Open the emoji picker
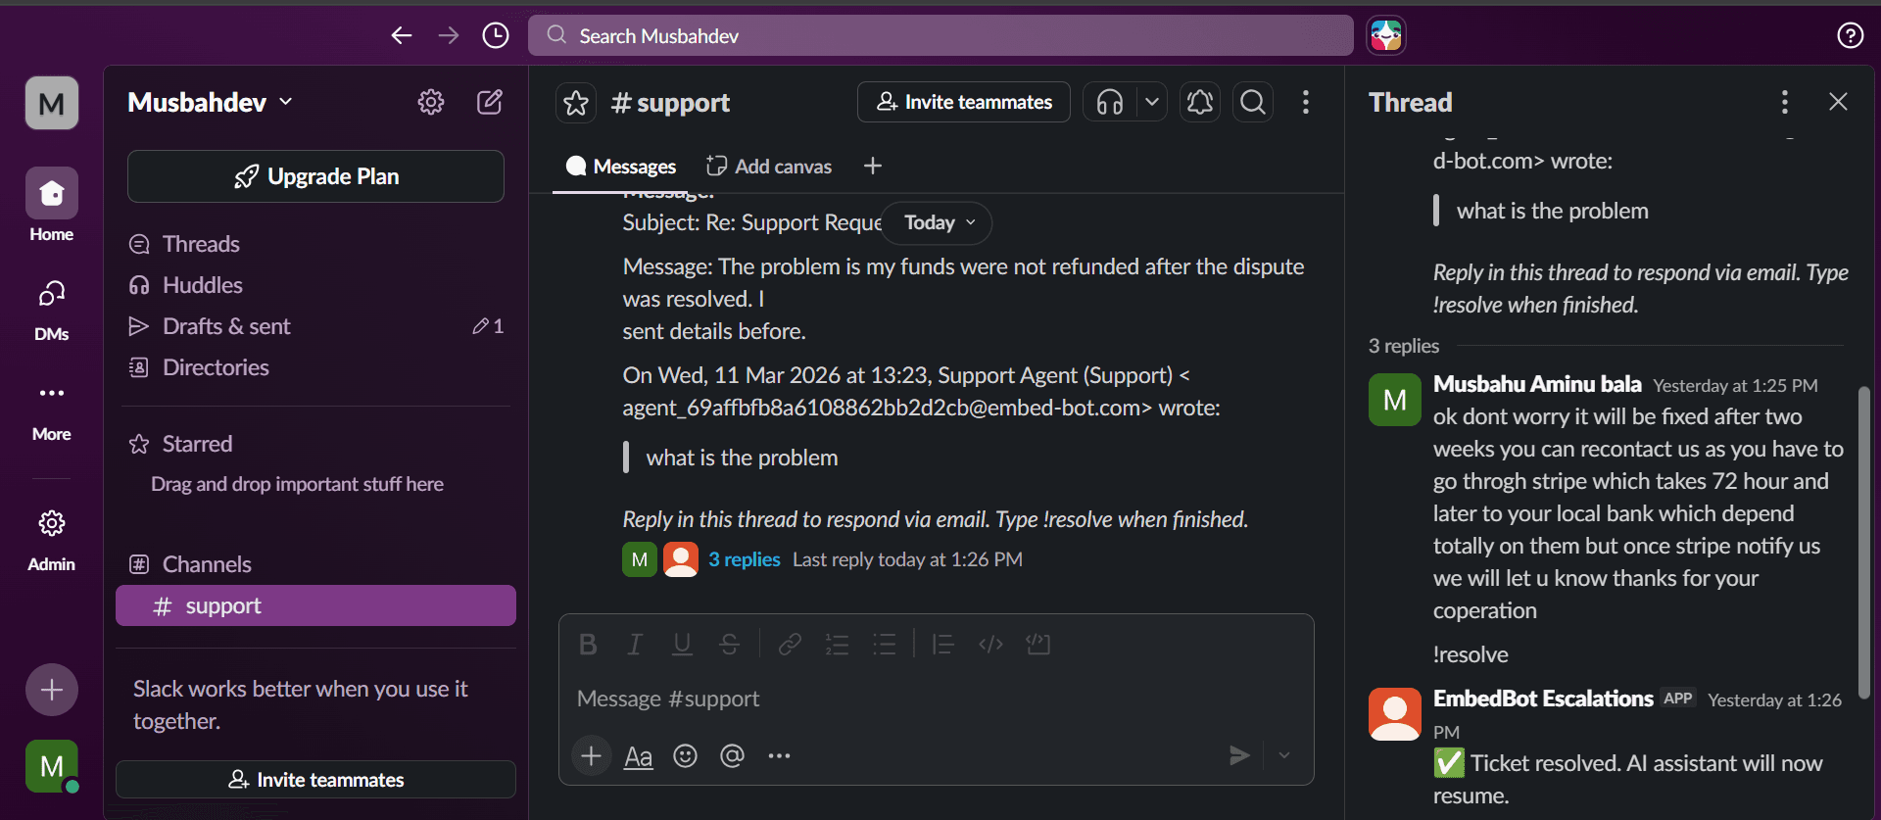The width and height of the screenshot is (1881, 820). 684,755
